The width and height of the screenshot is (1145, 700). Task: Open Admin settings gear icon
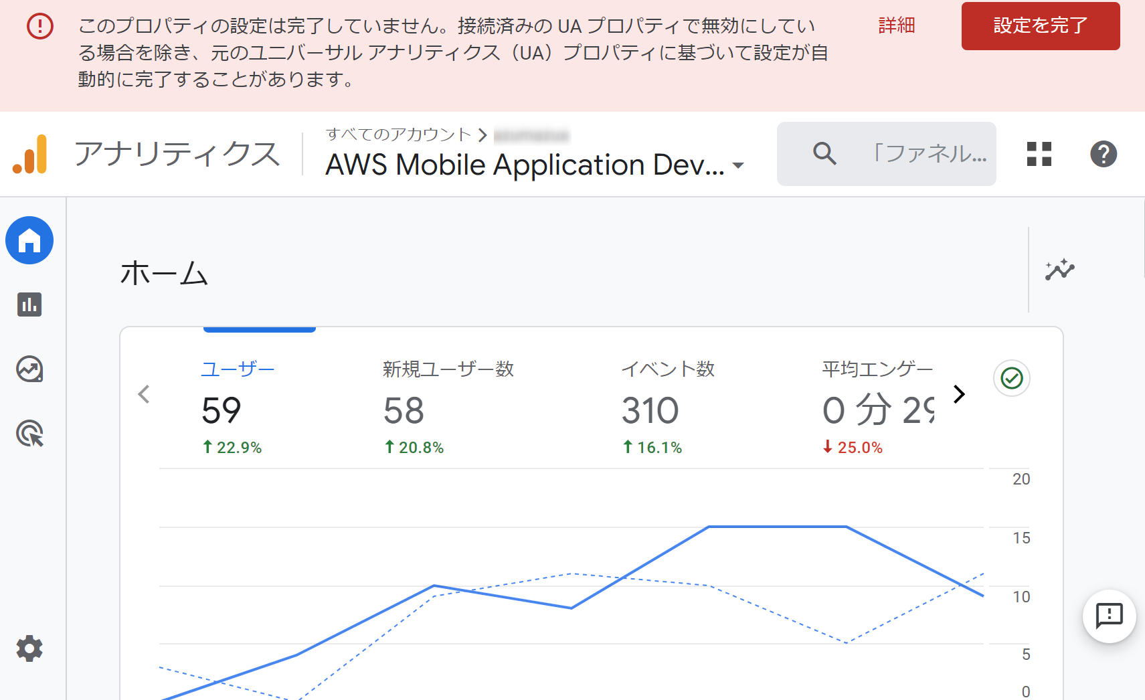coord(29,648)
